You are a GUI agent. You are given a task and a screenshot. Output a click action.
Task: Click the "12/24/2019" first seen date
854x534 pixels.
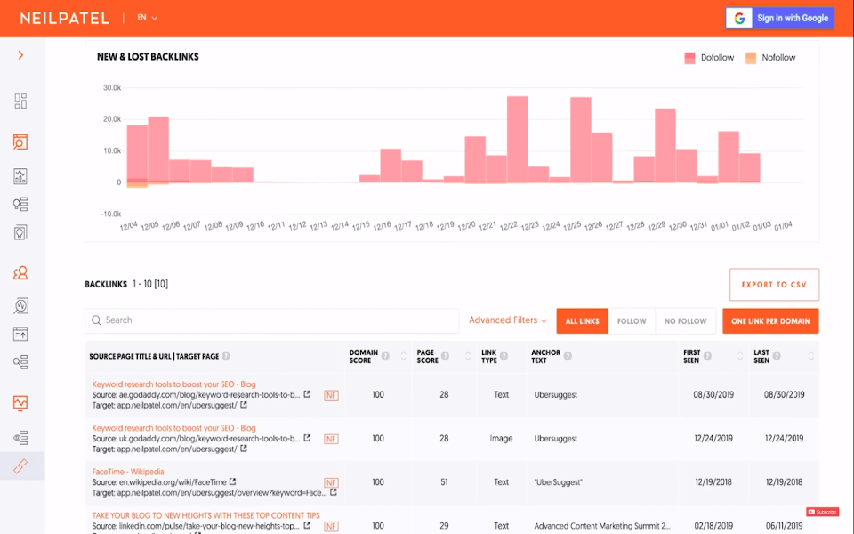coord(713,438)
